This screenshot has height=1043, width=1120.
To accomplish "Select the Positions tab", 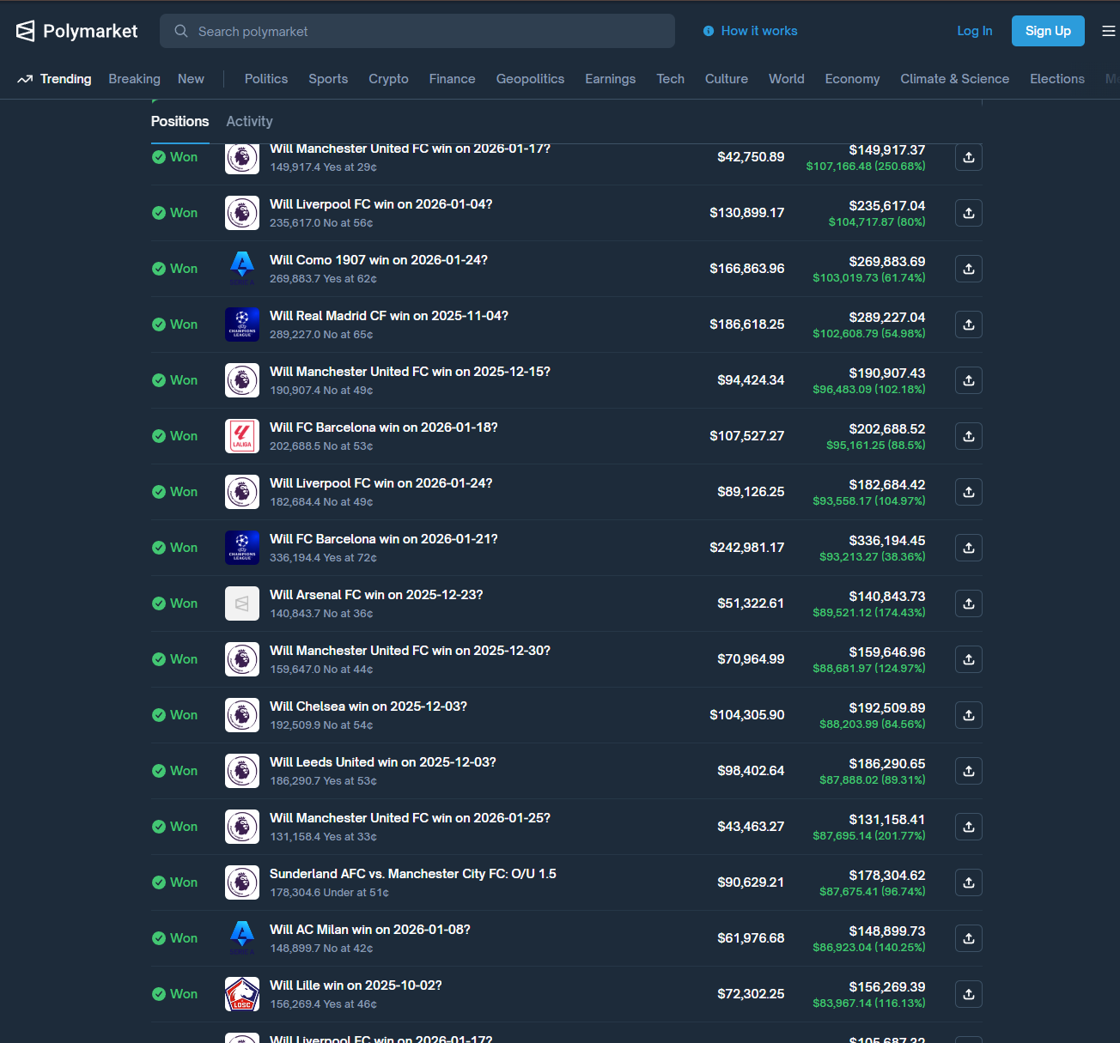I will pos(180,122).
